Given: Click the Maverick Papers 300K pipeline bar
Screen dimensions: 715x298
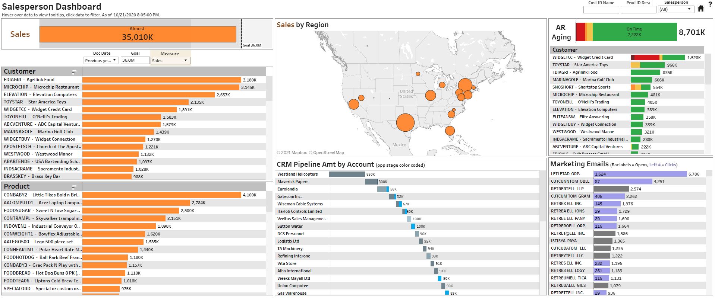Looking at the screenshot, I should [371, 182].
